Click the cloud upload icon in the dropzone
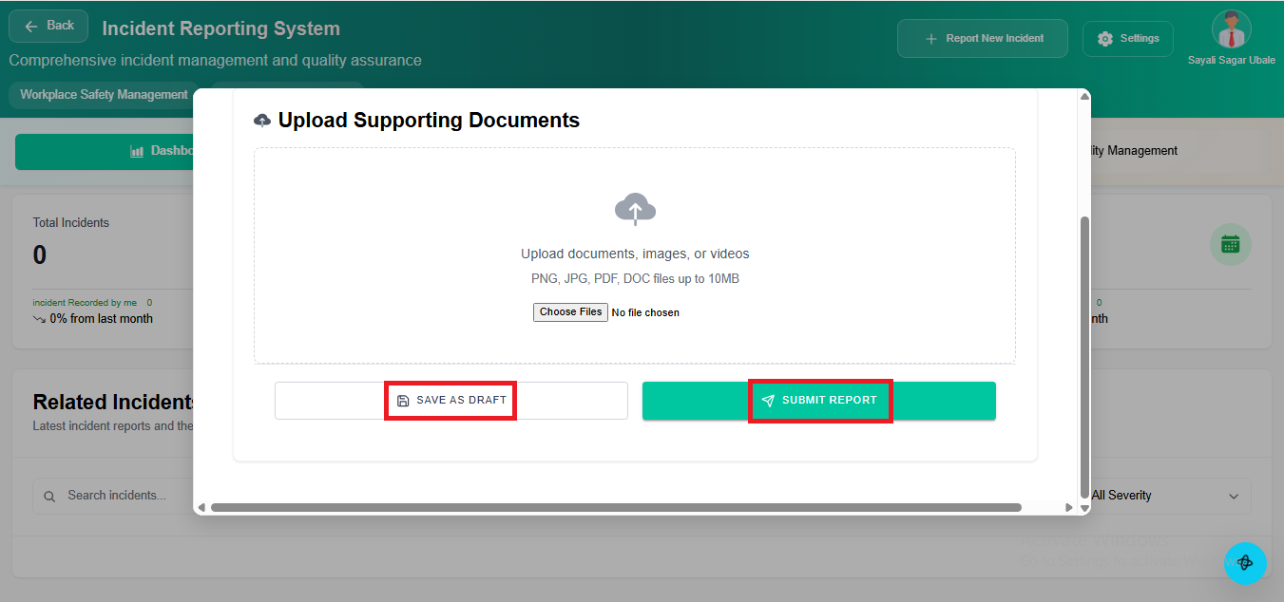 click(635, 208)
